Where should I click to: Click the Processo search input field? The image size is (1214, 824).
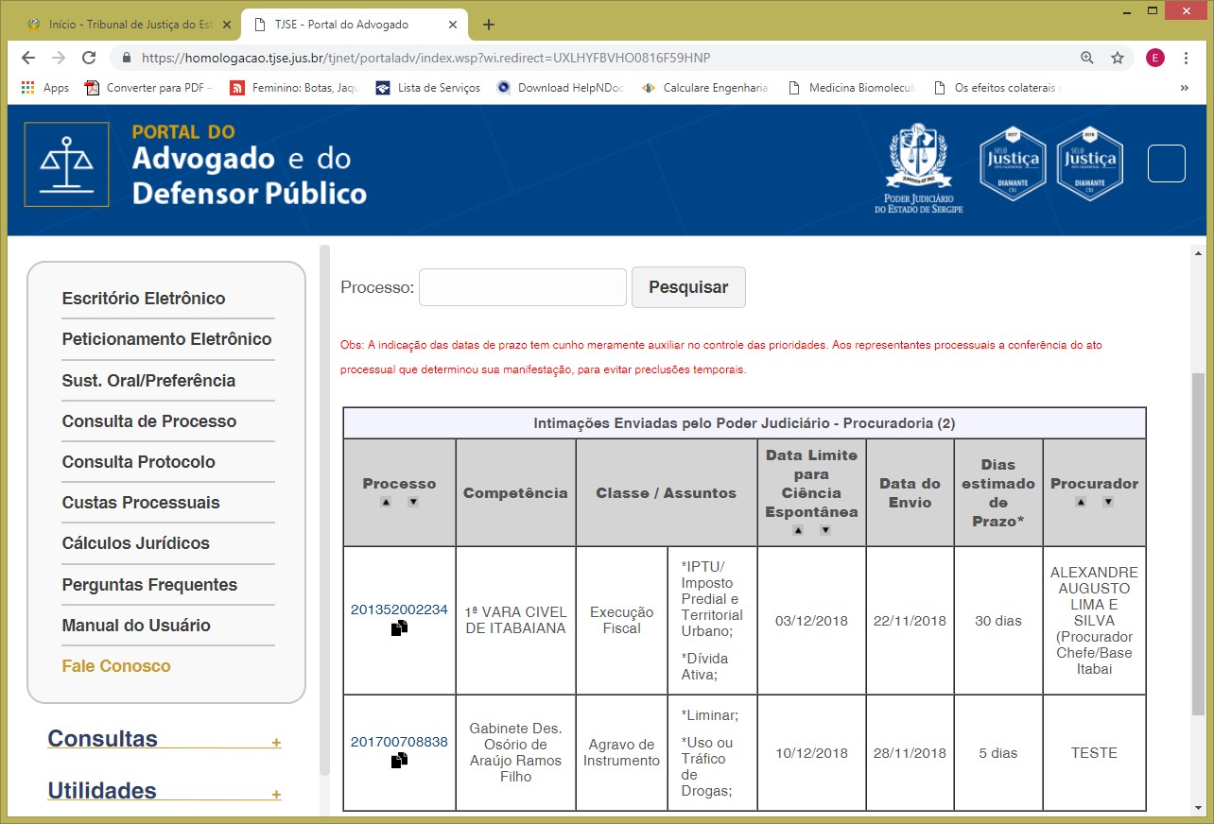pyautogui.click(x=522, y=287)
